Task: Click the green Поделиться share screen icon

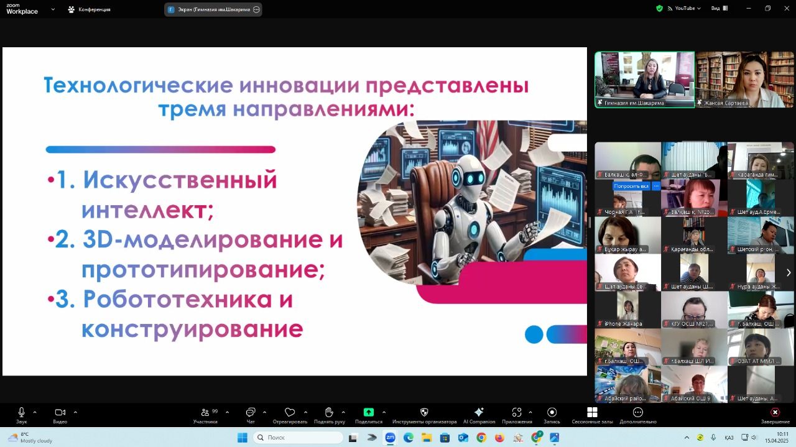Action: point(368,414)
